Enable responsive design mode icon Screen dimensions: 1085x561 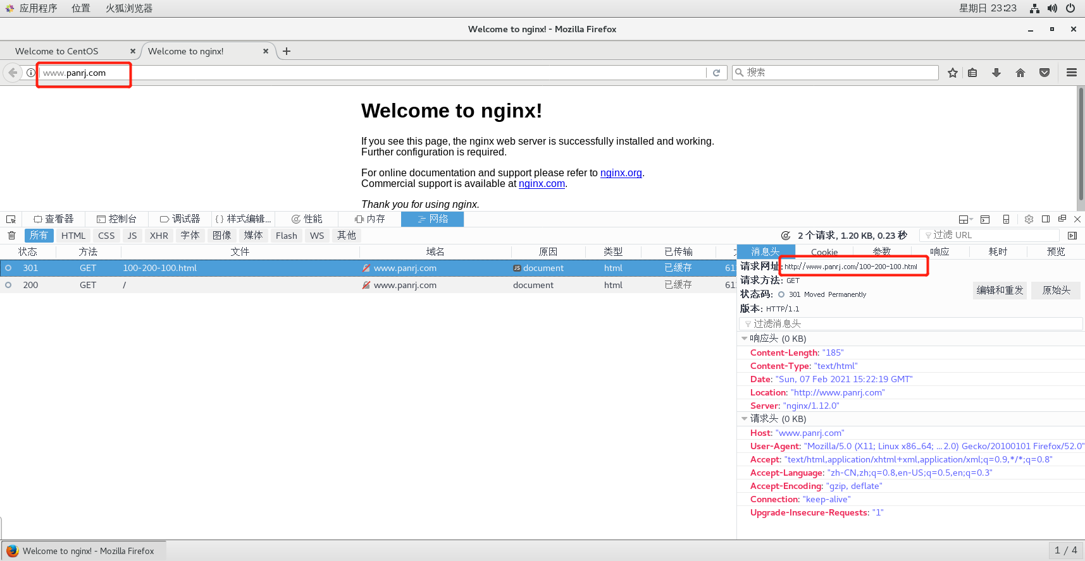[1006, 219]
